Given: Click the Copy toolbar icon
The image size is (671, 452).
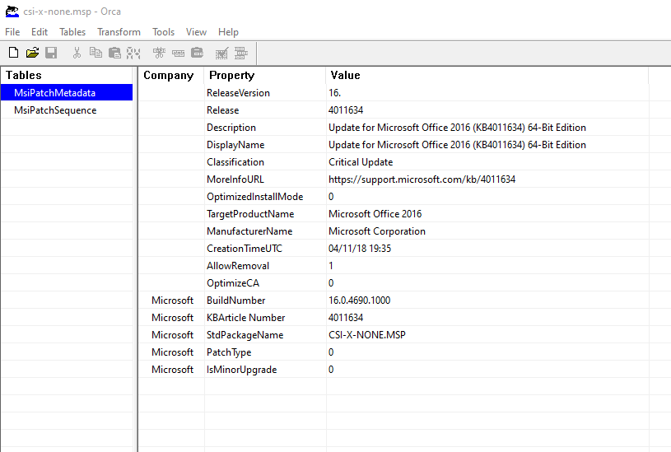Looking at the screenshot, I should (x=96, y=53).
